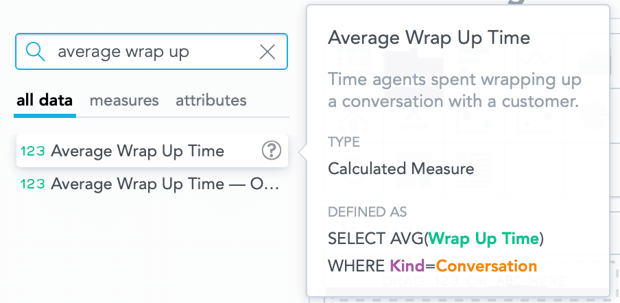Select the Average Wrap Up Time measure
The image size is (620, 303).
pos(137,151)
